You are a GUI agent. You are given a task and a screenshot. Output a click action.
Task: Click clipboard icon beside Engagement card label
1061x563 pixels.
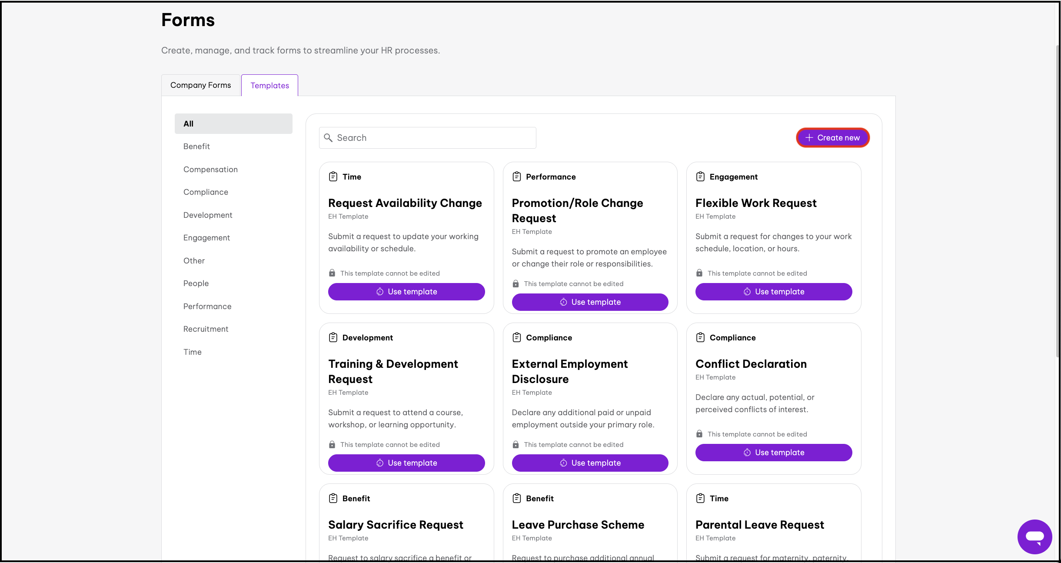[x=700, y=177]
